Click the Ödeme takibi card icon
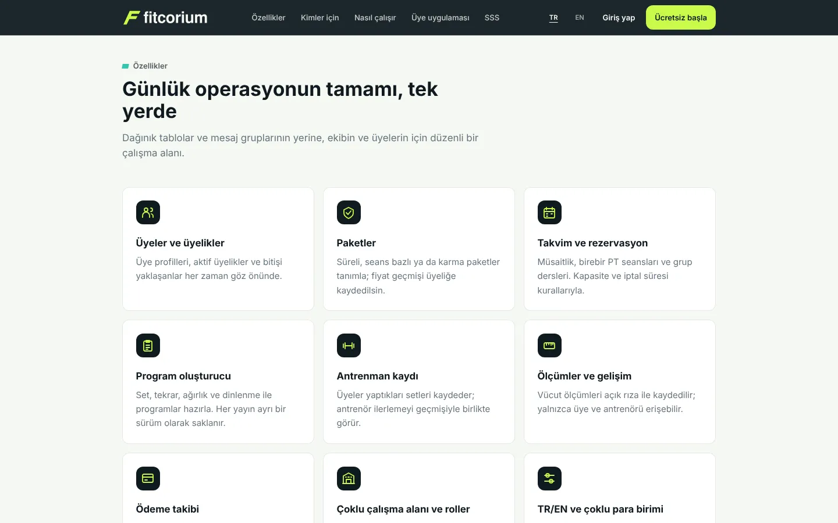Image resolution: width=838 pixels, height=523 pixels. click(148, 479)
